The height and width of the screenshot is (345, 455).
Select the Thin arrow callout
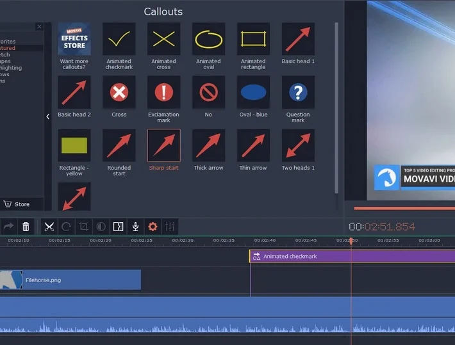point(253,145)
